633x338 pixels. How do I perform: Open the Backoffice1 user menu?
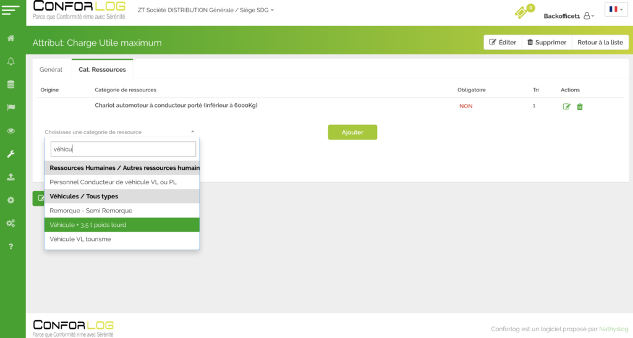pyautogui.click(x=569, y=16)
